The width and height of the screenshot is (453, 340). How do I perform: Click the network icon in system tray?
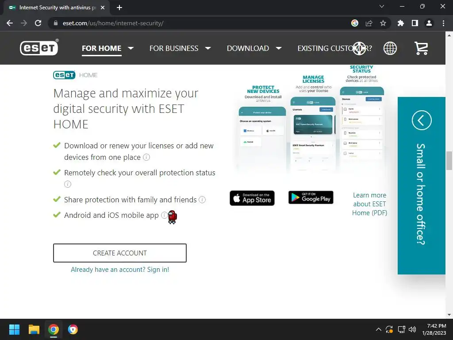(401, 329)
